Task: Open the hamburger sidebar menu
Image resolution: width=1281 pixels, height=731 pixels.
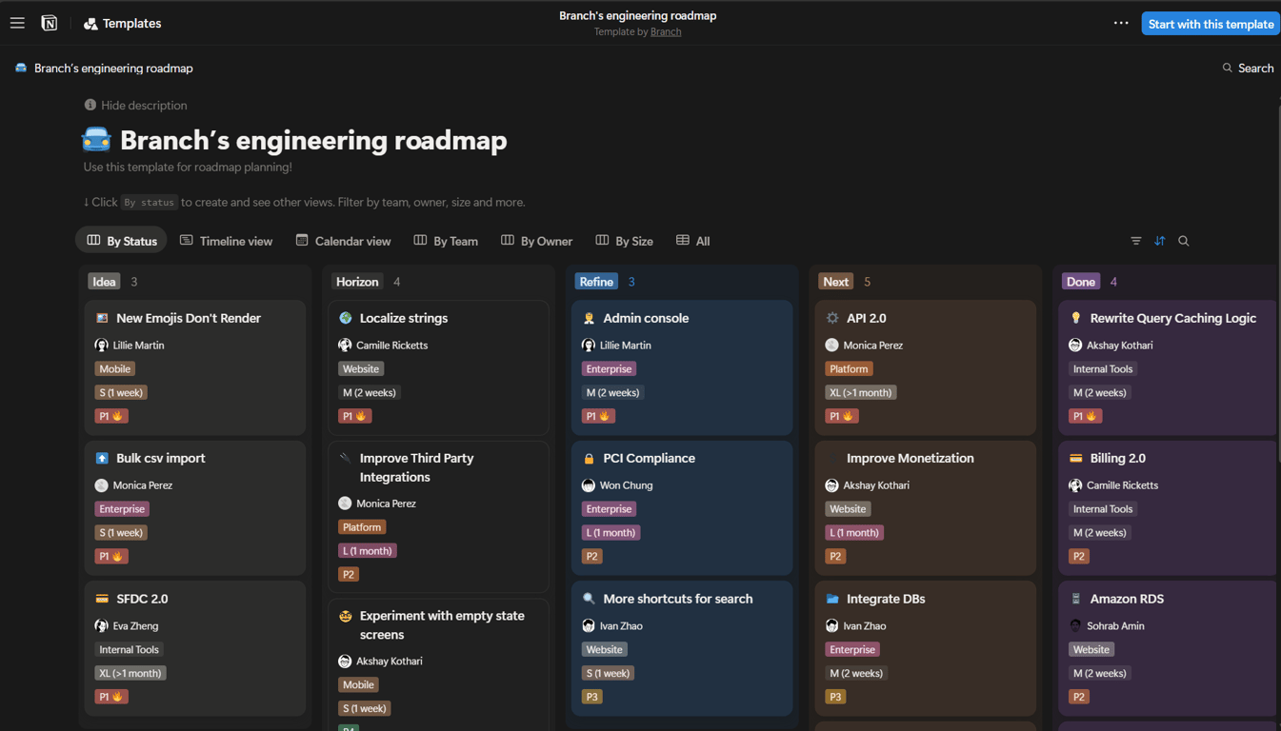Action: pyautogui.click(x=17, y=23)
